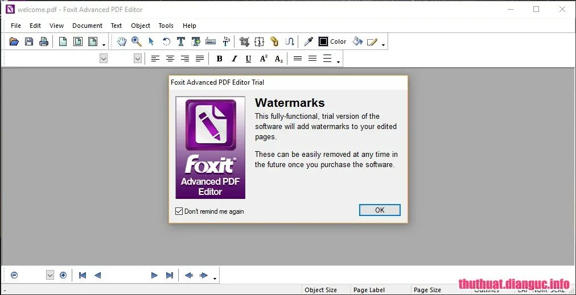Click the zoom in plus icon

(x=63, y=275)
